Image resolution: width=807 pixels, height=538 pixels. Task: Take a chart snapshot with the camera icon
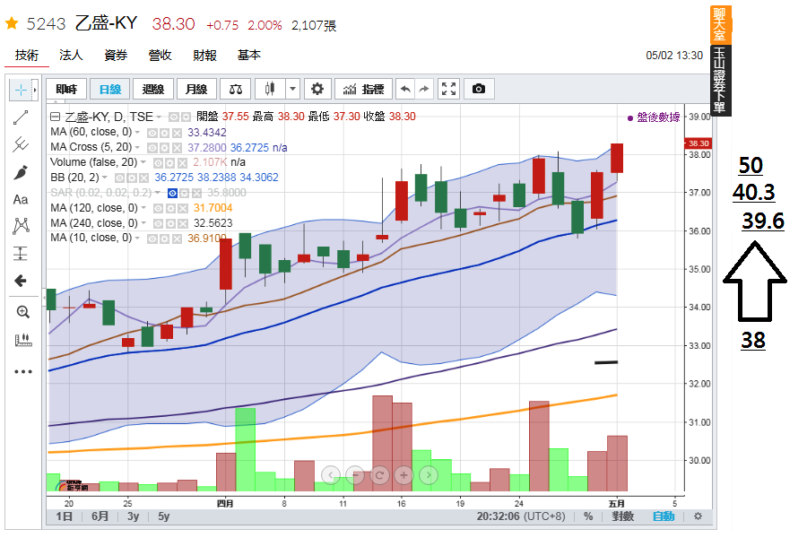[x=479, y=89]
